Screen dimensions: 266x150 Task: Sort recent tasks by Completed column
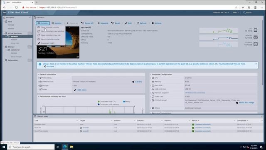242,120
